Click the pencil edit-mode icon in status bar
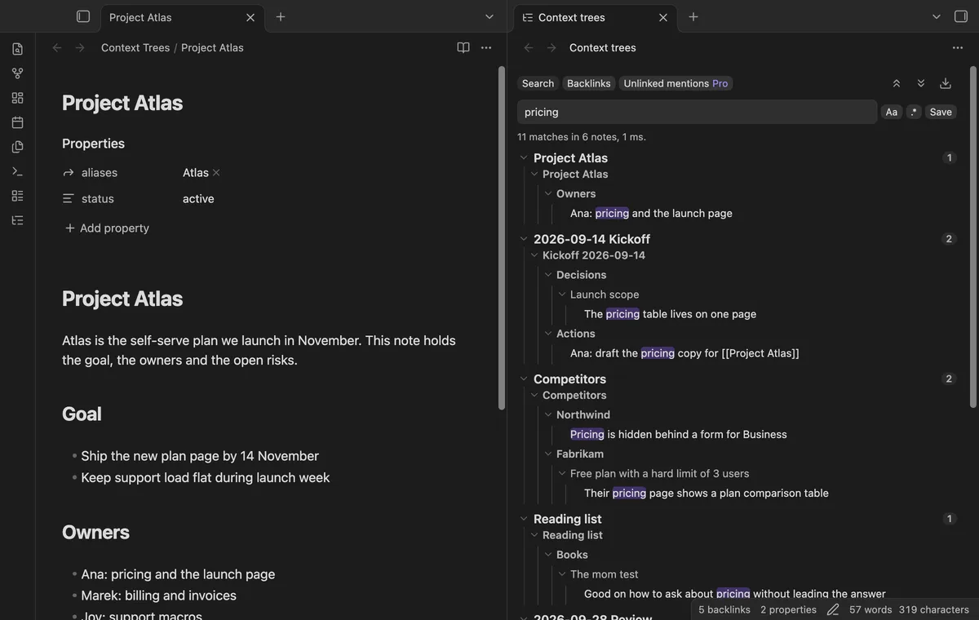 833,609
